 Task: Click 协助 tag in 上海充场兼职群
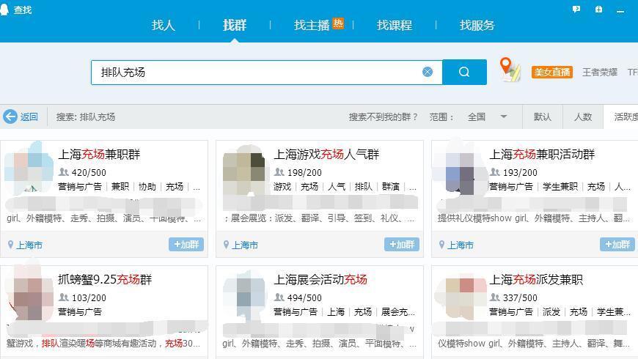point(147,187)
